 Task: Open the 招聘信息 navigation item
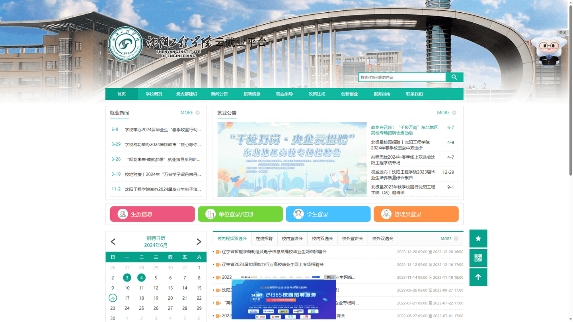click(252, 94)
